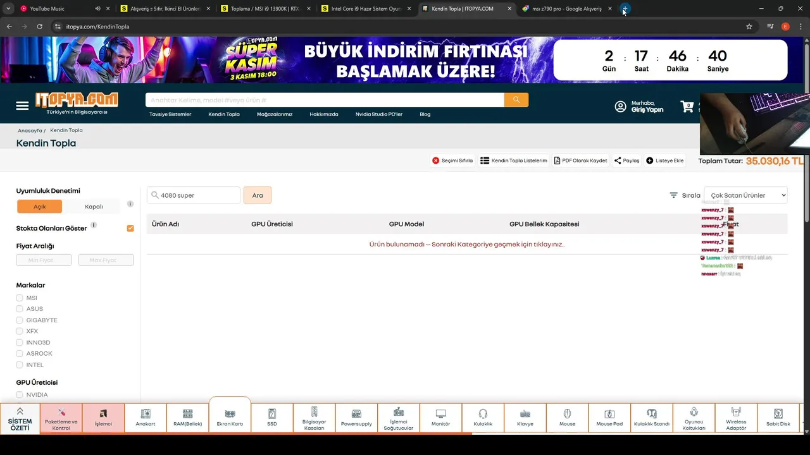Select Kulaklık Standı category icon
This screenshot has height=455, width=810.
(x=652, y=419)
